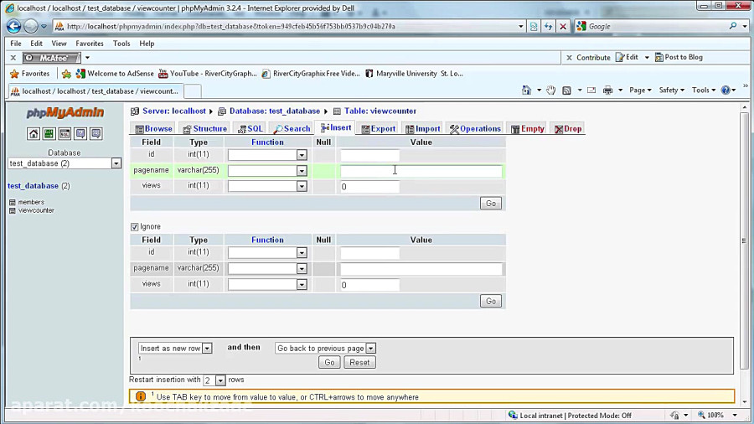Click the red Empty tab

528,129
